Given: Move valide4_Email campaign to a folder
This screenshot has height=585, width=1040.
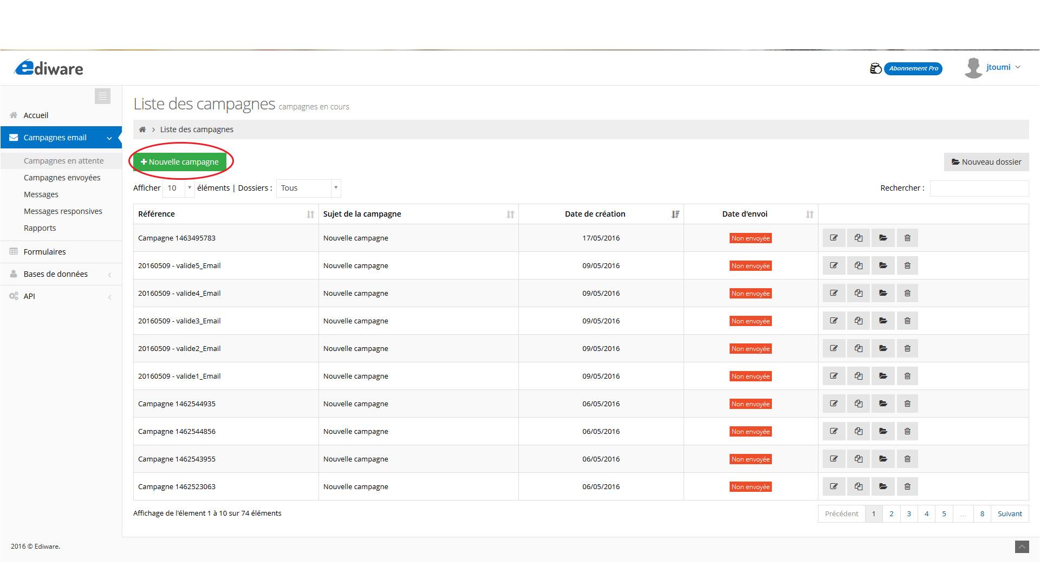Looking at the screenshot, I should [x=883, y=293].
